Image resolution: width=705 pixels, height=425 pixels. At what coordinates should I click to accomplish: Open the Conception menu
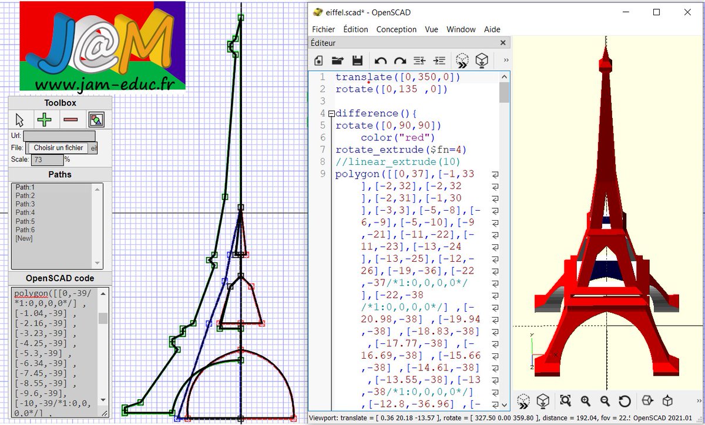click(397, 29)
